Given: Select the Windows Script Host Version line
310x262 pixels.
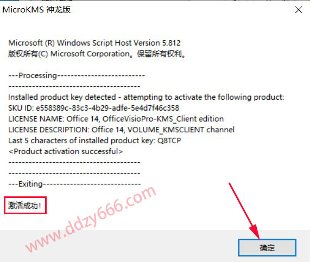Looking at the screenshot, I should (x=94, y=43).
